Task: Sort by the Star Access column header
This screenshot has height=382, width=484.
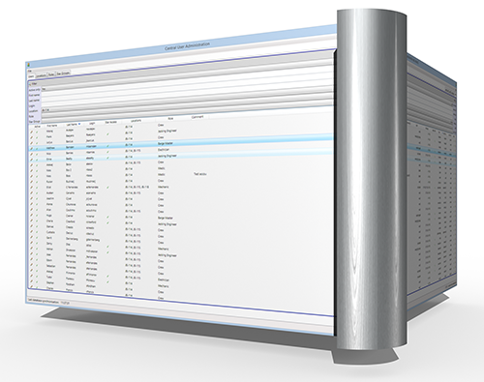Action: [111, 122]
